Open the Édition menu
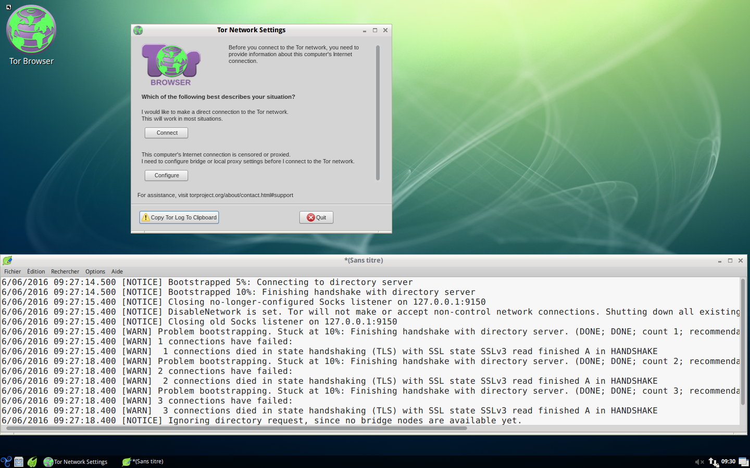The height and width of the screenshot is (468, 750). tap(36, 271)
